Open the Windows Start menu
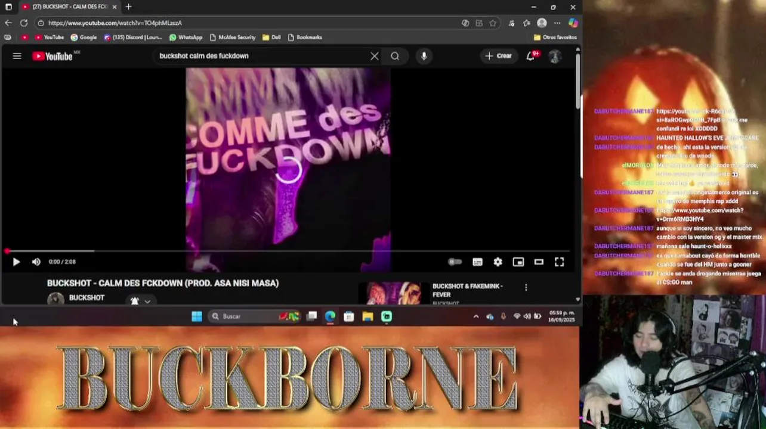 pyautogui.click(x=196, y=316)
